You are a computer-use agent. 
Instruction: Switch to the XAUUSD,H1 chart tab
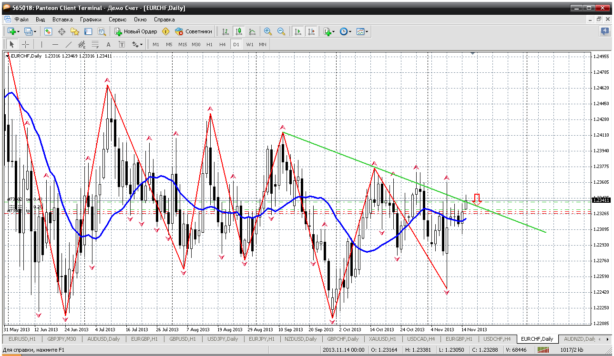tap(381, 339)
